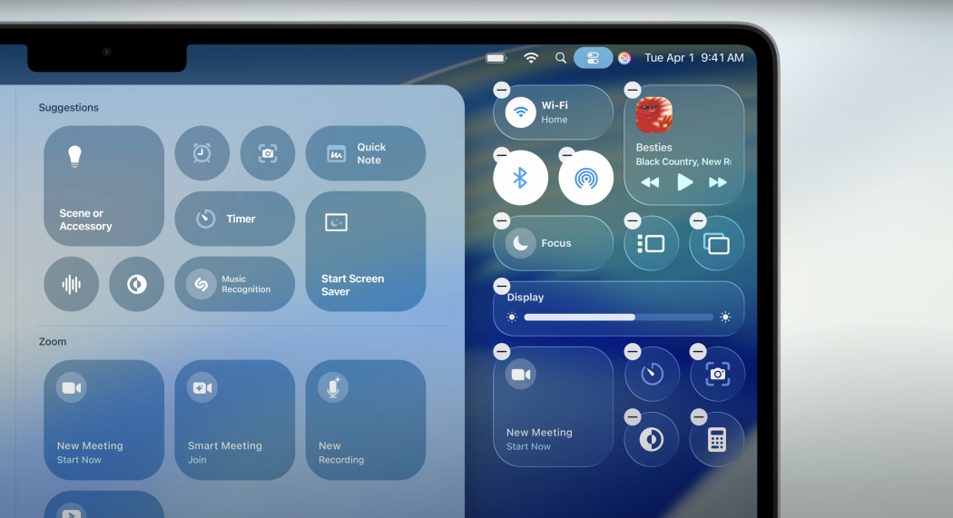Image resolution: width=953 pixels, height=518 pixels.
Task: Click the Screen Mirroring control icon
Action: click(x=716, y=243)
